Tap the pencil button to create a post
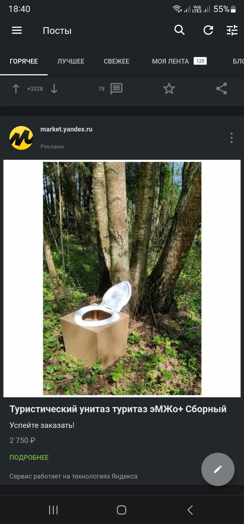 click(x=218, y=470)
